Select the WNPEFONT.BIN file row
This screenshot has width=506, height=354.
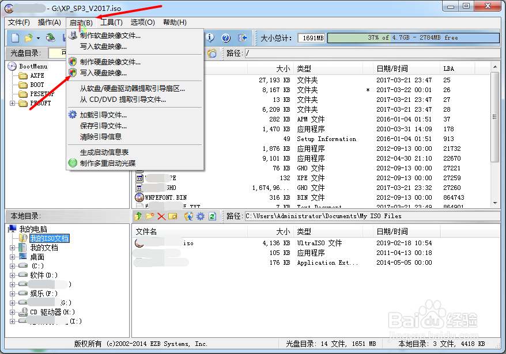(x=312, y=197)
